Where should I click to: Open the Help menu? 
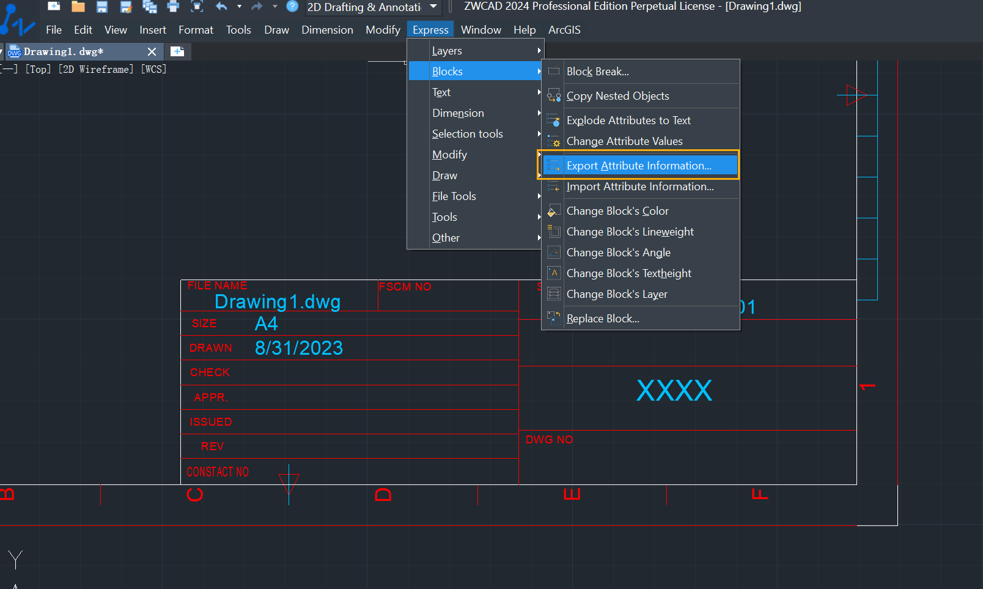525,30
